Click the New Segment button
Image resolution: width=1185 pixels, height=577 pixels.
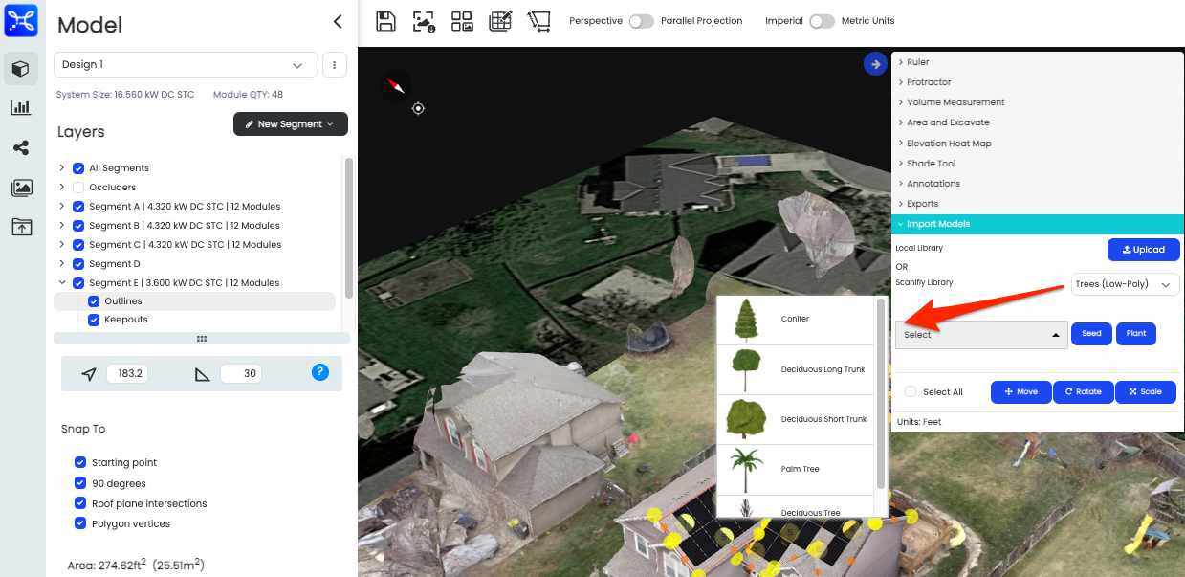pyautogui.click(x=291, y=124)
